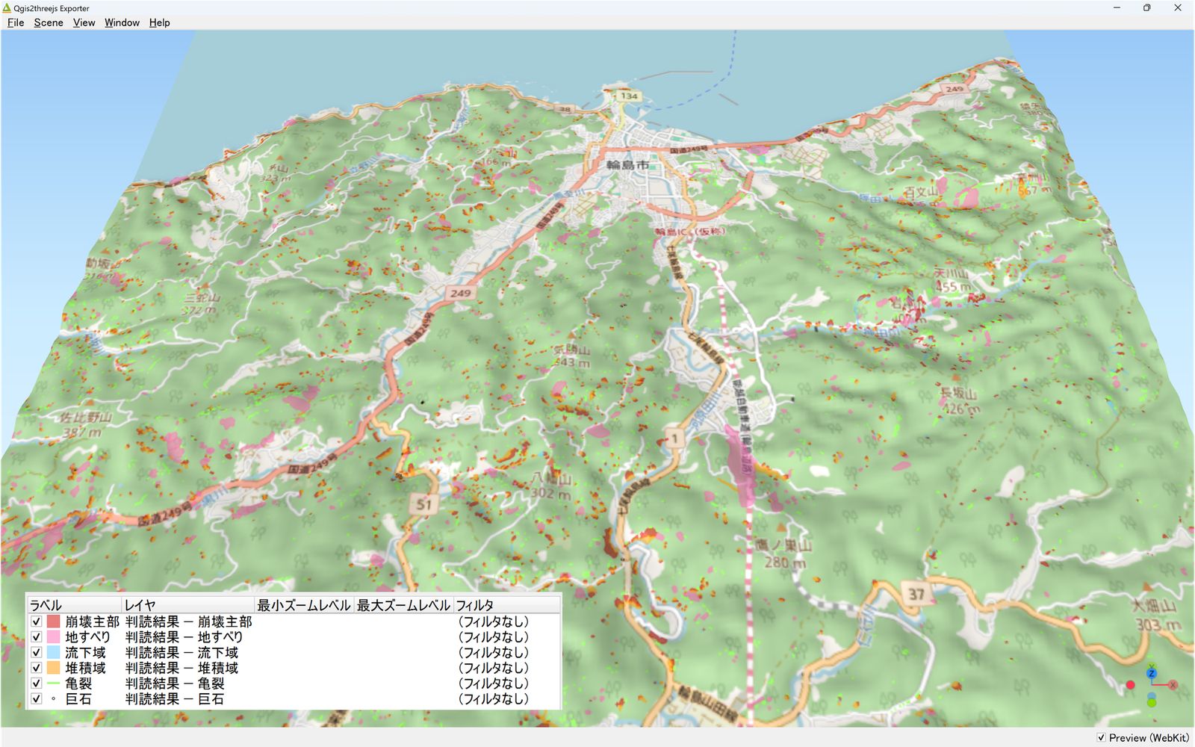
Task: Click the pink 地すべり color swatch
Action: [x=53, y=637]
